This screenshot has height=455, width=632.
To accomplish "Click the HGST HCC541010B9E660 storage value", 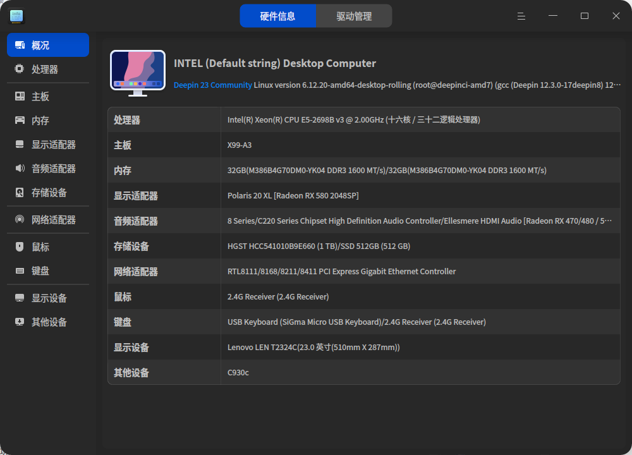I will [x=319, y=246].
